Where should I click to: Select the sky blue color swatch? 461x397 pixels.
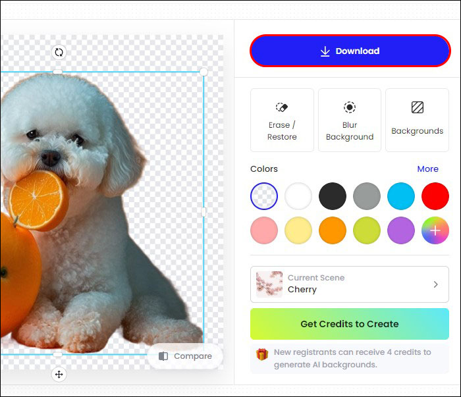401,196
